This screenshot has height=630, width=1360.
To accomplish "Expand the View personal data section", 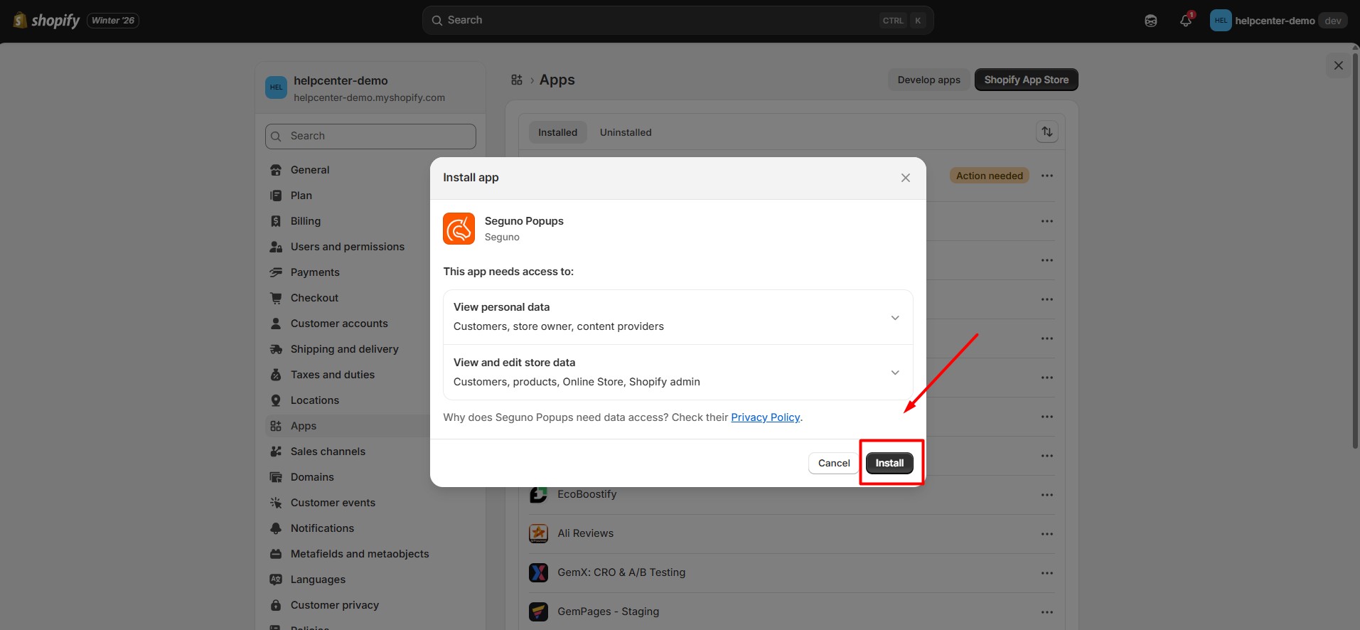I will click(678, 317).
